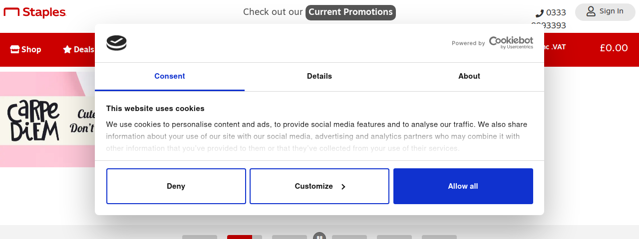Open basket showing £0.00
Image resolution: width=639 pixels, height=239 pixels.
click(x=614, y=48)
